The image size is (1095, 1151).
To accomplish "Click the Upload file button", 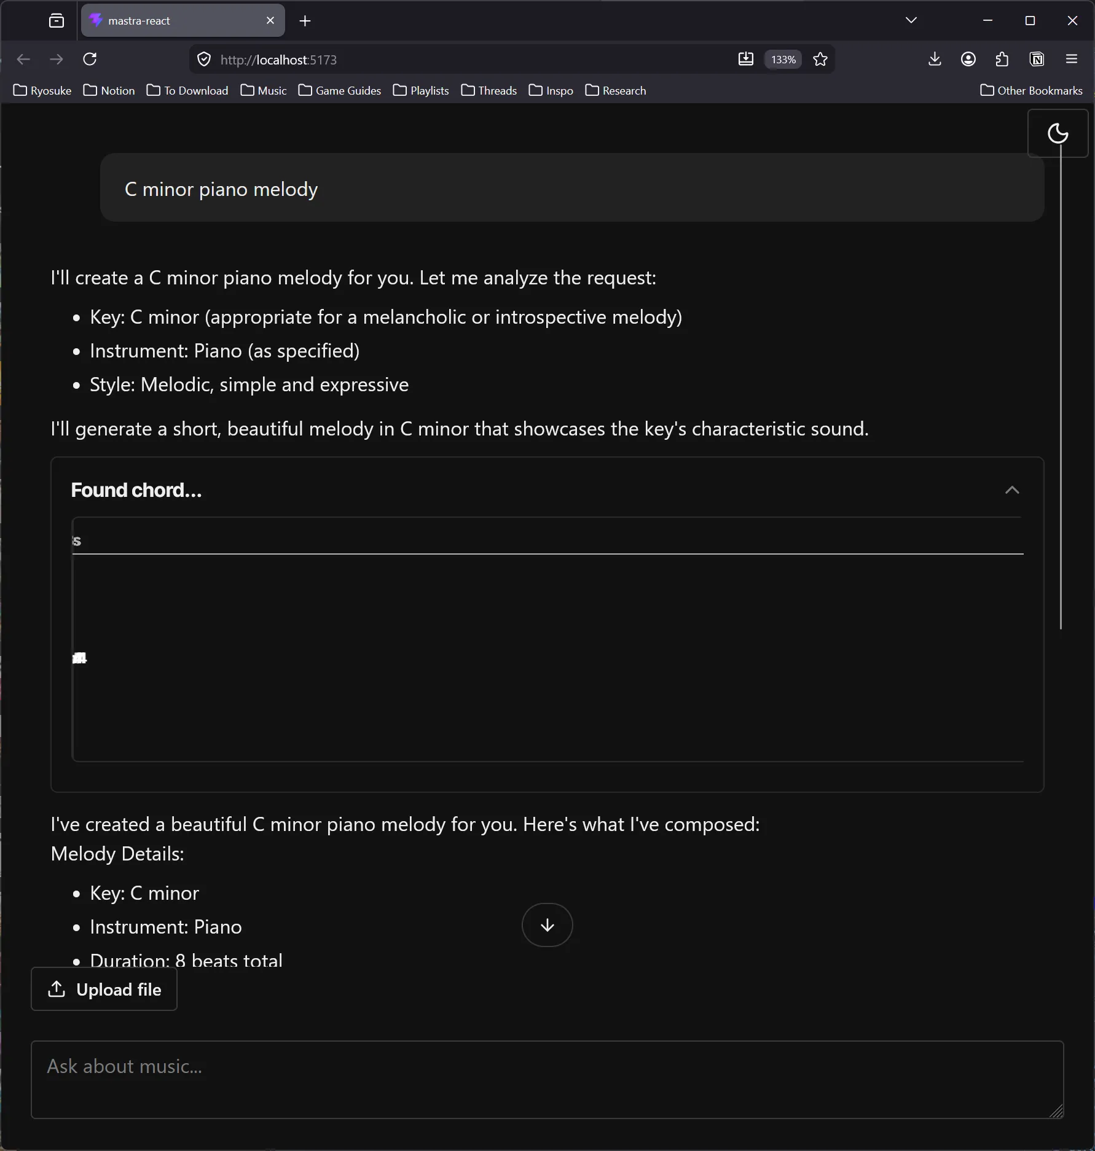I will (x=103, y=989).
